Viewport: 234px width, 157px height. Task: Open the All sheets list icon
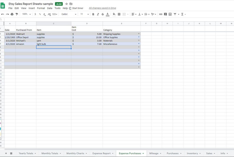coord(11,153)
